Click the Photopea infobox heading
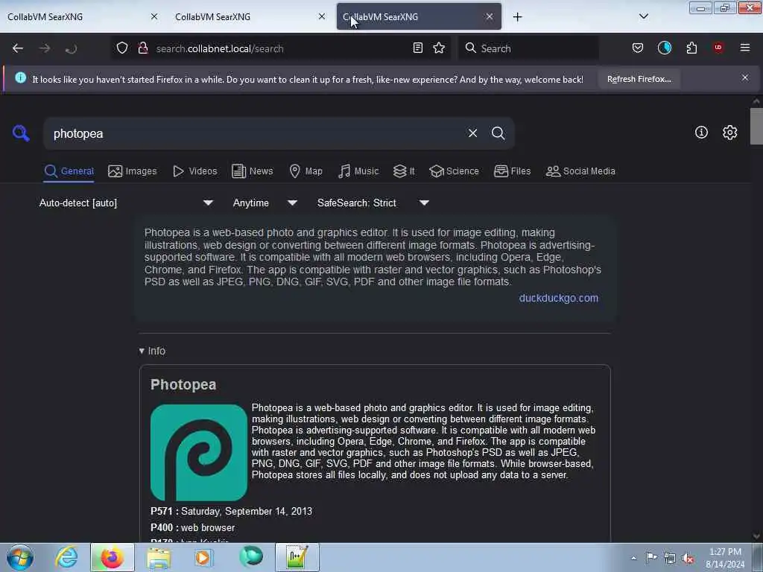This screenshot has height=572, width=763. [x=183, y=384]
